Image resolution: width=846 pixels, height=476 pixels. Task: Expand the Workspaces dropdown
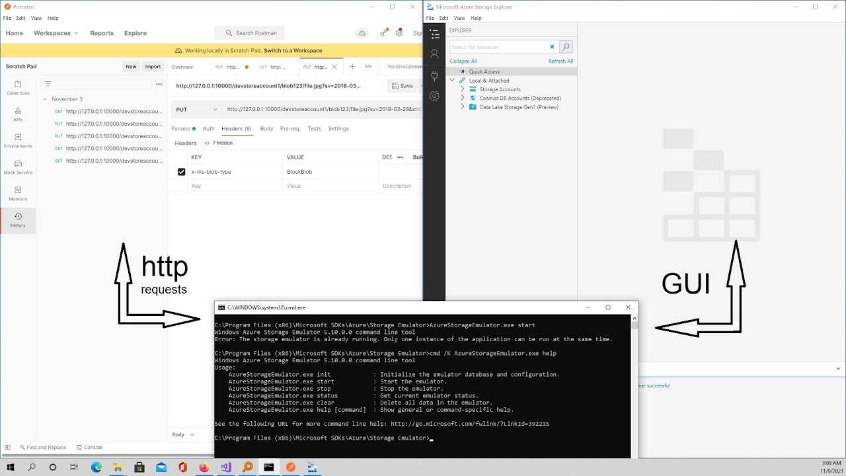pos(56,33)
